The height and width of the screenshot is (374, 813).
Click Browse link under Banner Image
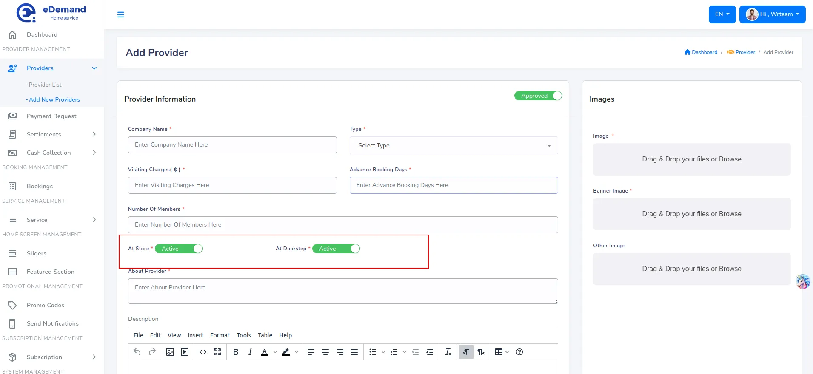pyautogui.click(x=730, y=214)
